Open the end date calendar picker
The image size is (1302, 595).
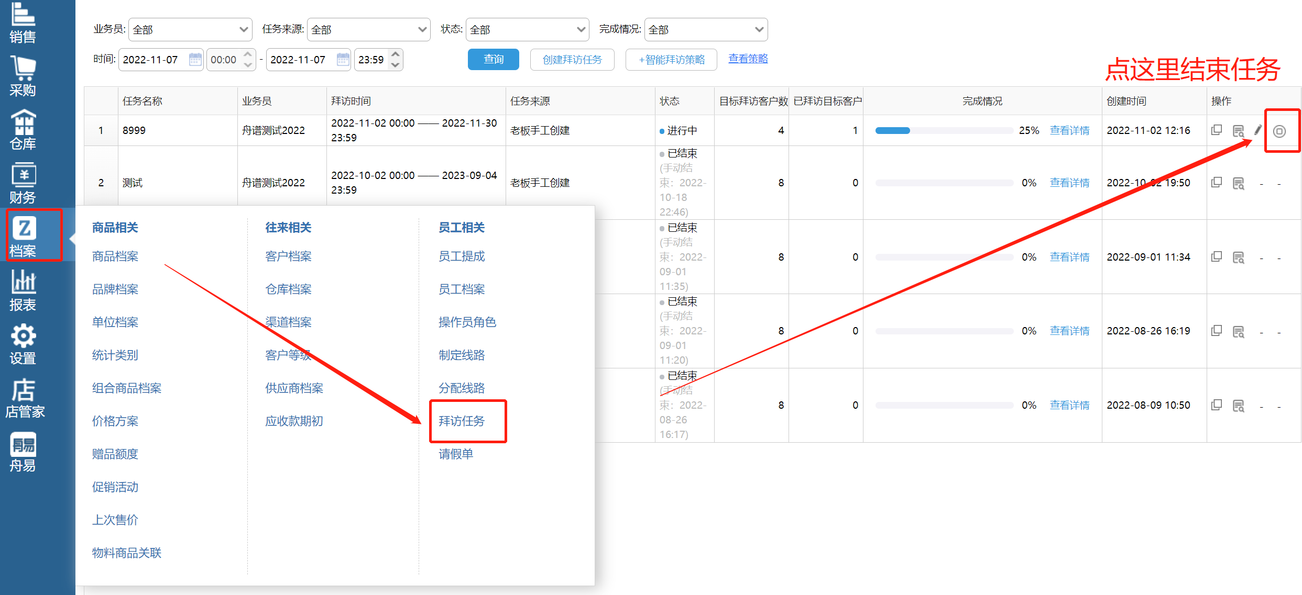coord(343,59)
